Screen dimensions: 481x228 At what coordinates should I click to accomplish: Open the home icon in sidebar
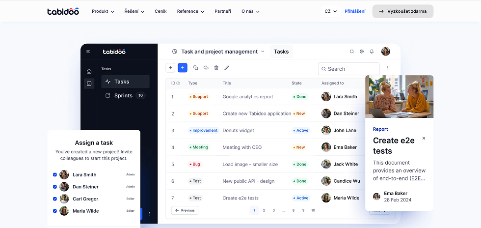tap(89, 71)
